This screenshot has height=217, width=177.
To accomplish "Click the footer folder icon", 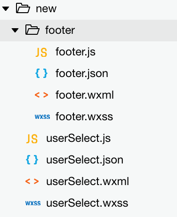I will tap(32, 30).
